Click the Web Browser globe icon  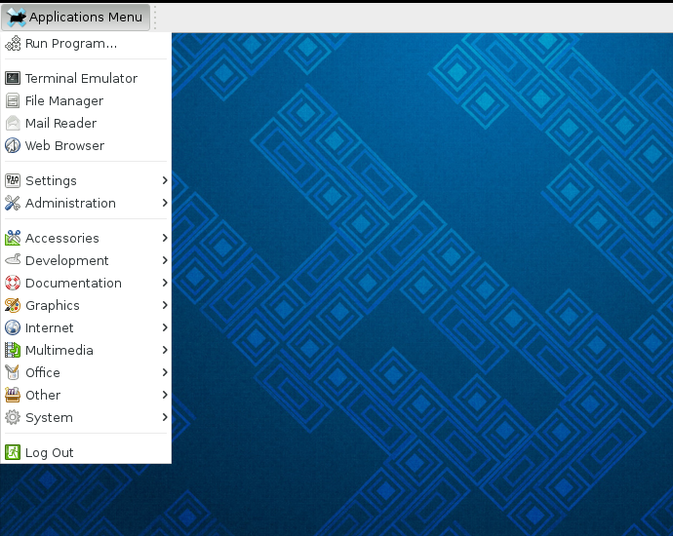(x=13, y=145)
